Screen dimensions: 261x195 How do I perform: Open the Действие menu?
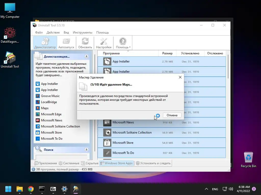(53, 32)
